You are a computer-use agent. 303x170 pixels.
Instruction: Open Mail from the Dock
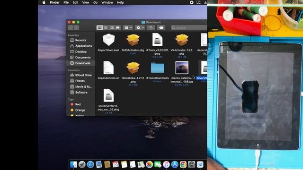coord(99,164)
